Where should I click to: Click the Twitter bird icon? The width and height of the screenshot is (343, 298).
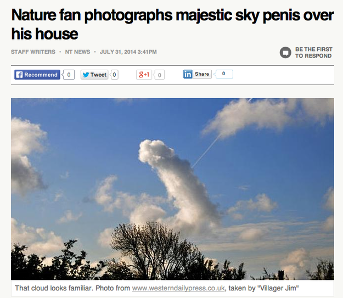[86, 75]
